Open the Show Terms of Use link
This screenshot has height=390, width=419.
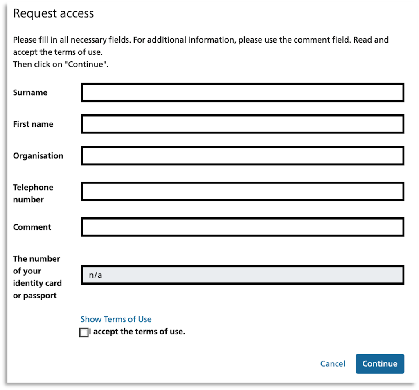pos(116,319)
